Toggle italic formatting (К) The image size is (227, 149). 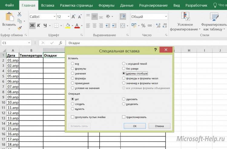(39, 25)
